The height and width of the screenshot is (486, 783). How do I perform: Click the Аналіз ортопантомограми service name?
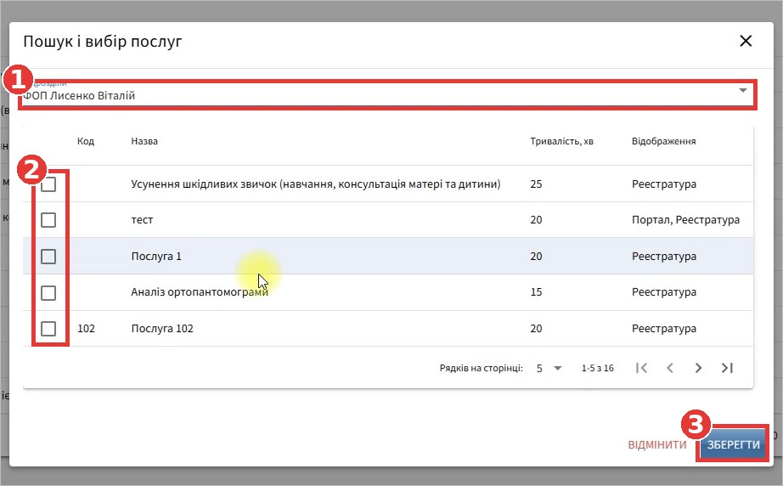click(x=200, y=292)
